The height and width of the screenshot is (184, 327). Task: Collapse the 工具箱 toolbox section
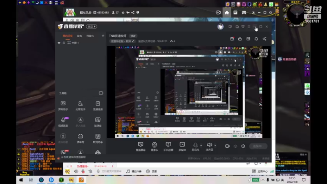101,93
